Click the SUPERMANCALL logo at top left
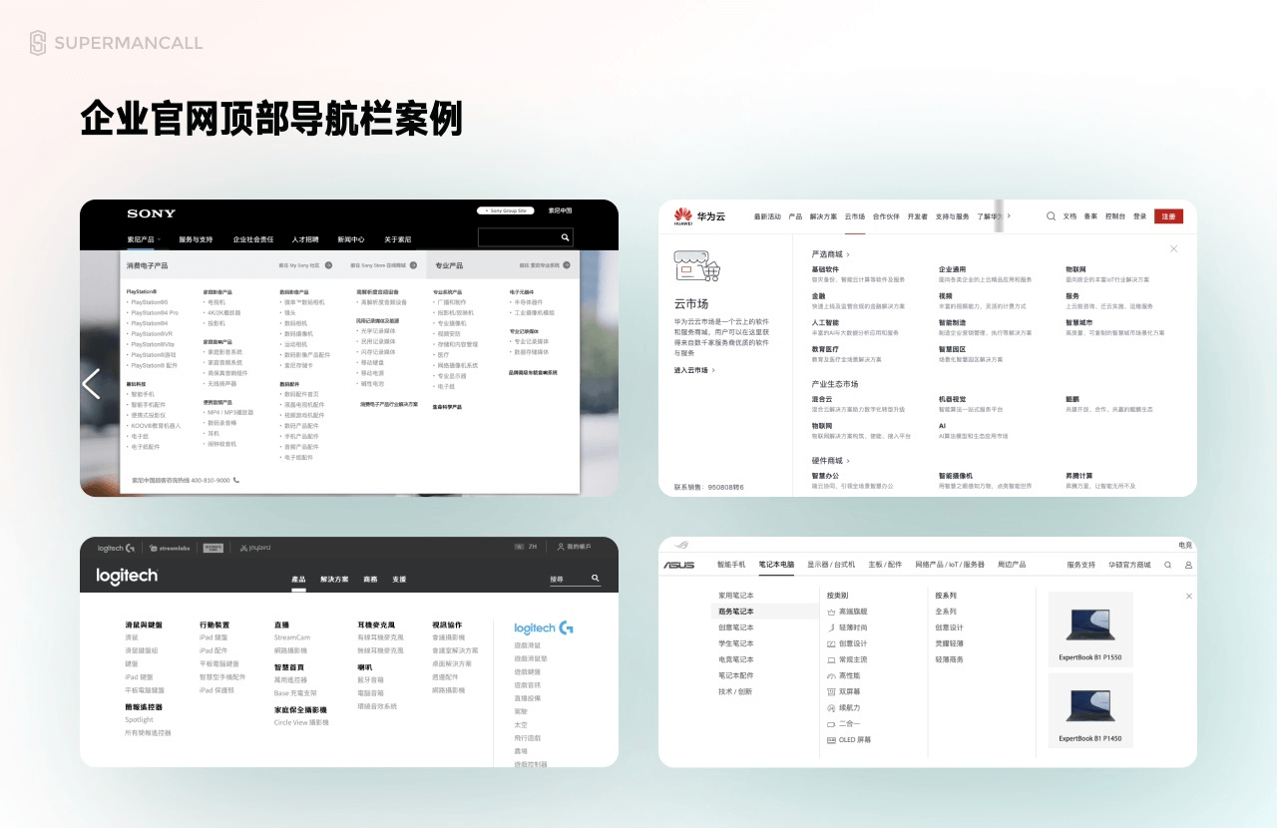Screen dimensions: 1277x828 click(116, 43)
